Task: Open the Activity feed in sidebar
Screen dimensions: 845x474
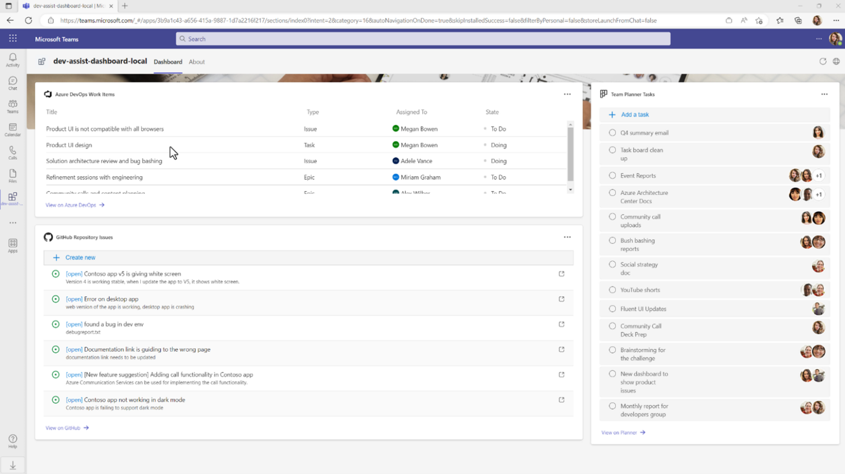Action: coord(13,60)
